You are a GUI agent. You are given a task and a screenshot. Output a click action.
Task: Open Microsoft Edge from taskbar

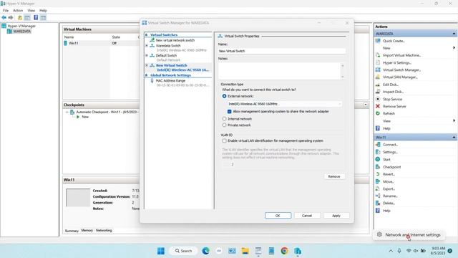pos(205,251)
